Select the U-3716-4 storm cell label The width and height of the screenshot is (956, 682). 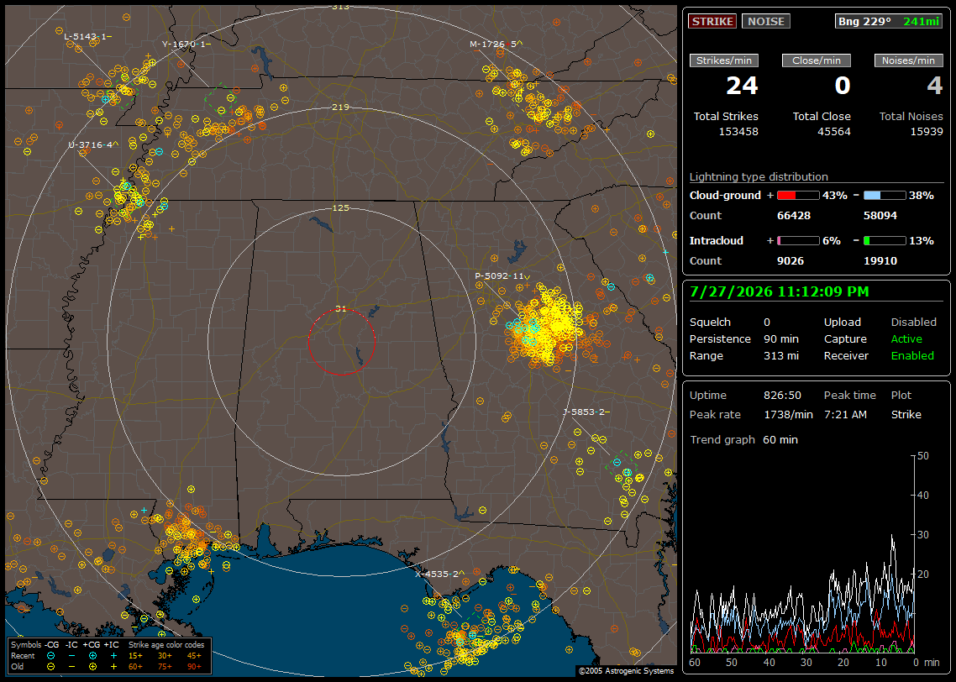[93, 145]
